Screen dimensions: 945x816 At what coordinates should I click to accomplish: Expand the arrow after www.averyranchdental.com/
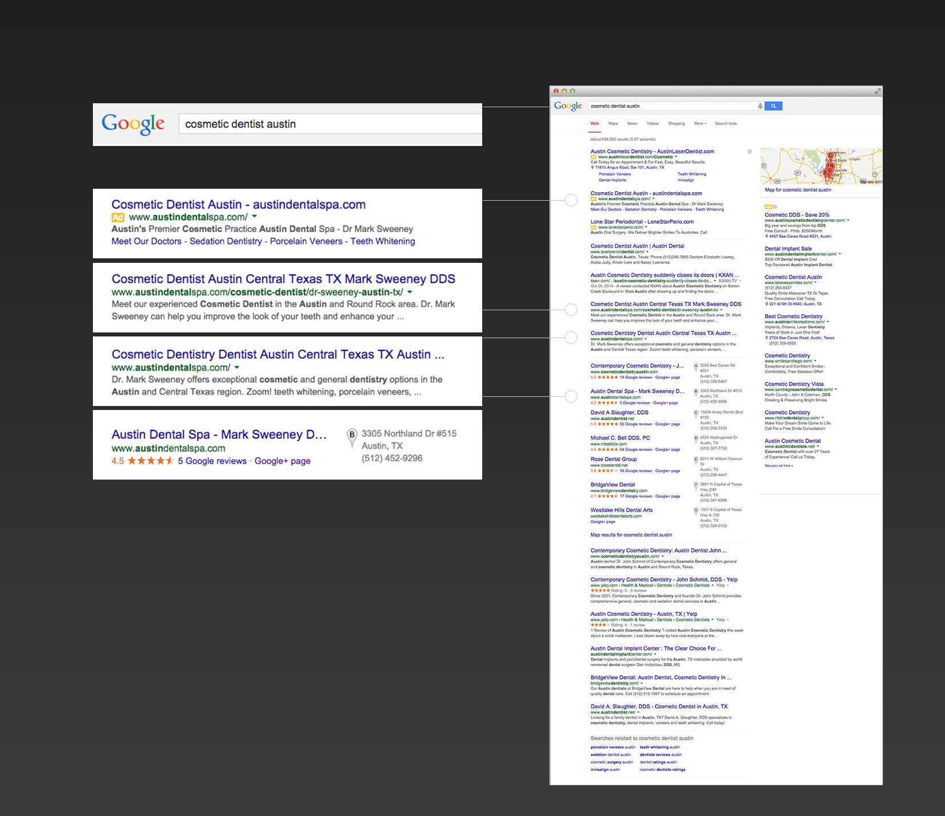648,251
